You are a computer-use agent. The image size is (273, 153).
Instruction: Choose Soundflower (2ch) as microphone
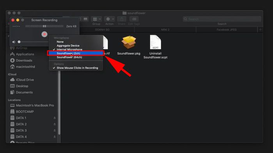coord(76,53)
